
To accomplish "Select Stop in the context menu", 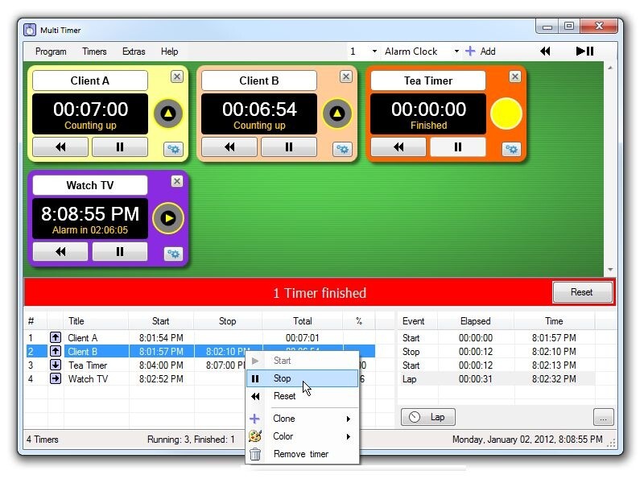I will (283, 378).
